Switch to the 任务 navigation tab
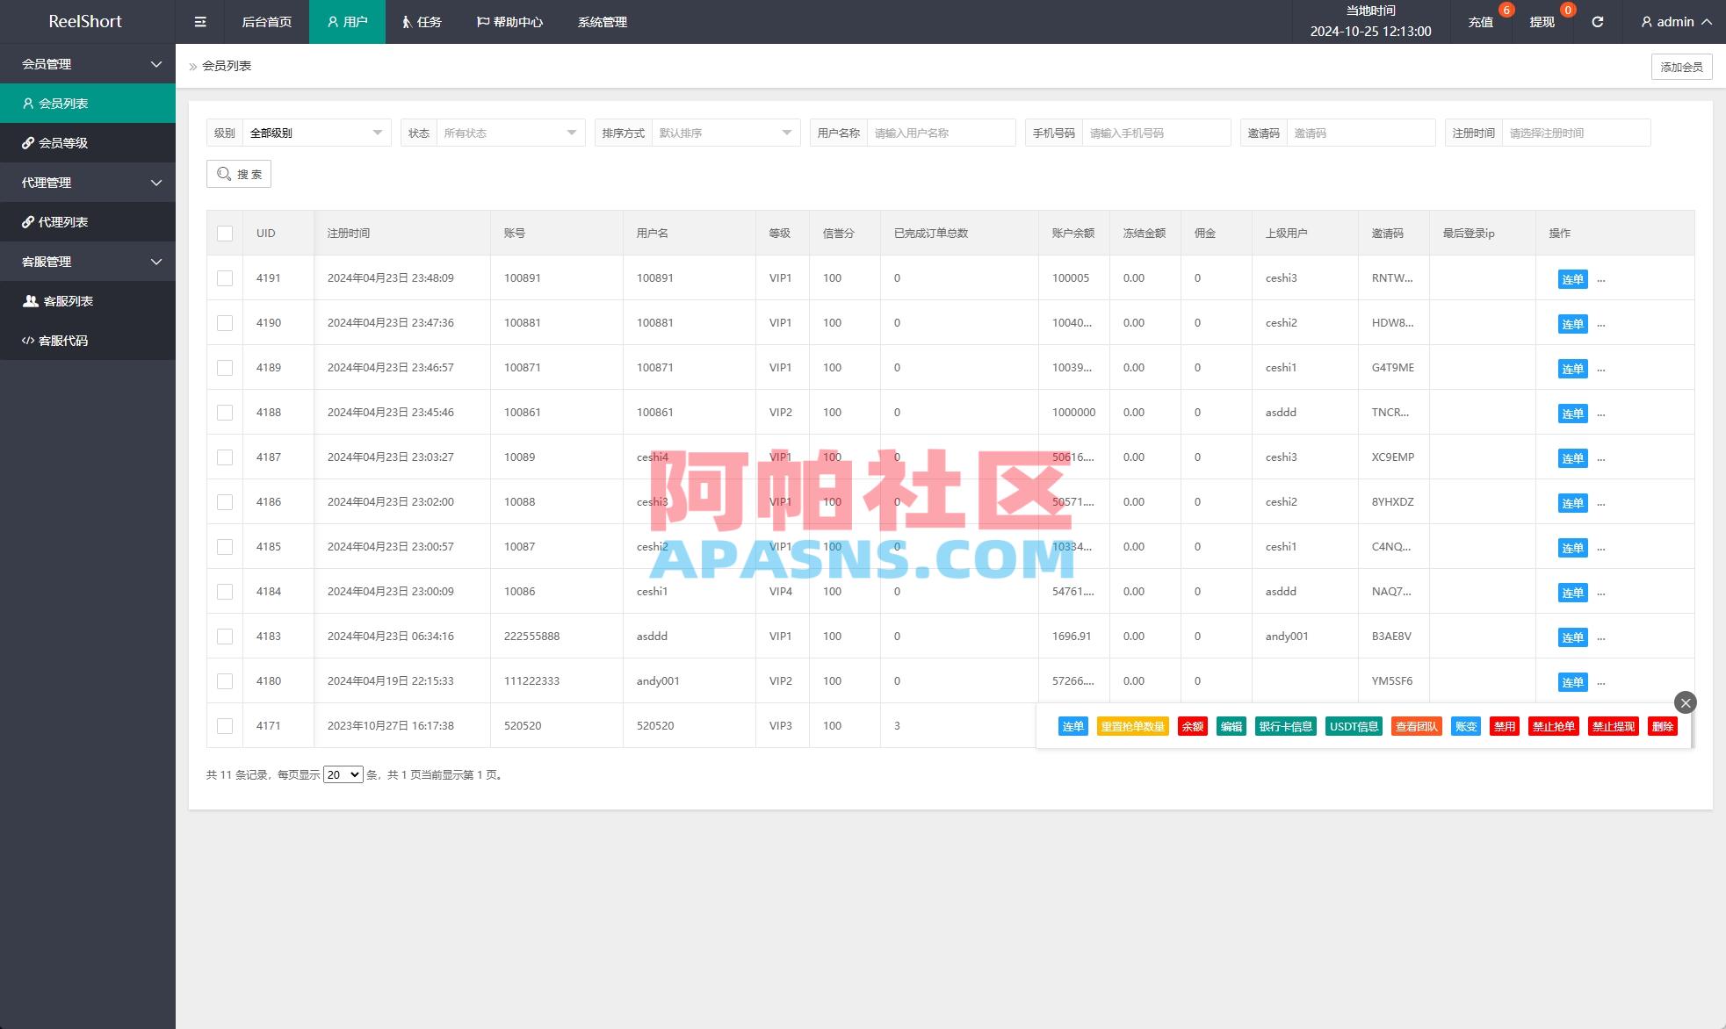This screenshot has height=1029, width=1726. [421, 21]
